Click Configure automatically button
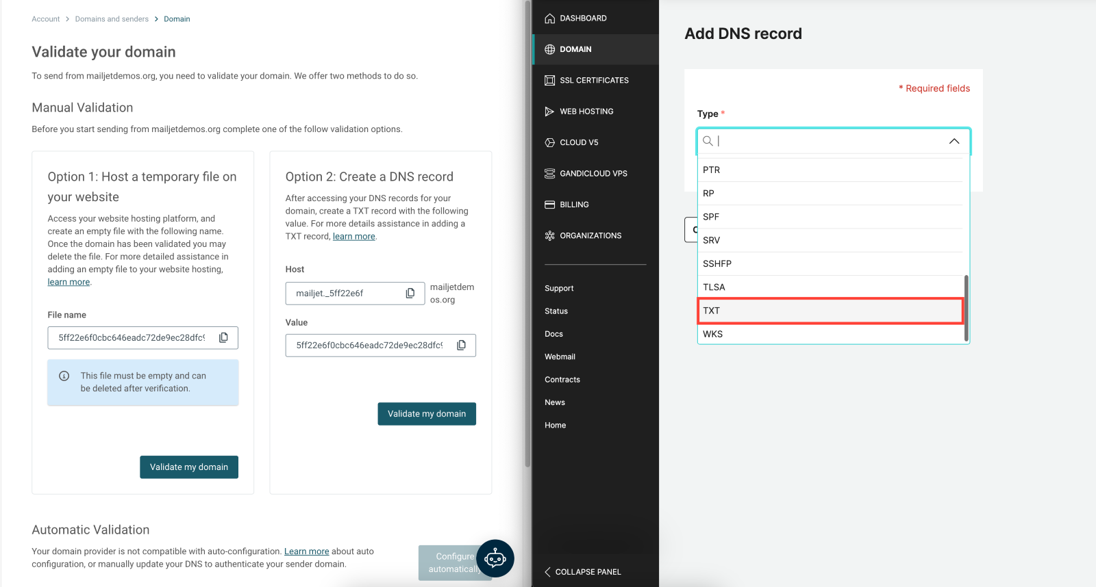 tap(455, 563)
